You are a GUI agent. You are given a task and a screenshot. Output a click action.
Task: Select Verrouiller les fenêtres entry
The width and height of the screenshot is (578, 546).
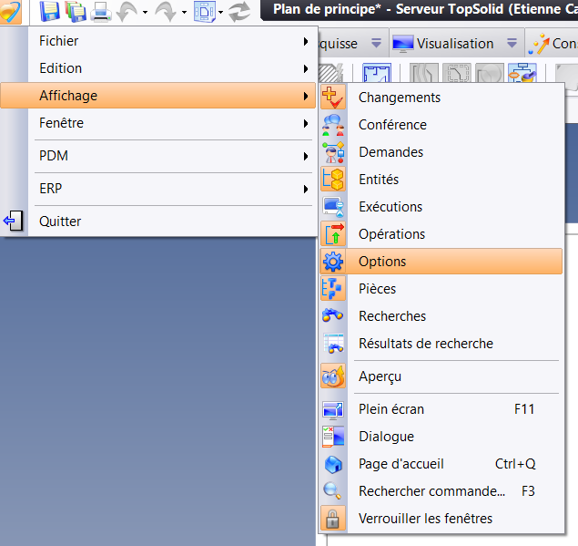pos(441,519)
